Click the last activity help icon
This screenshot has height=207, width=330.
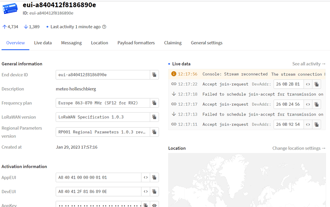[x=104, y=27]
